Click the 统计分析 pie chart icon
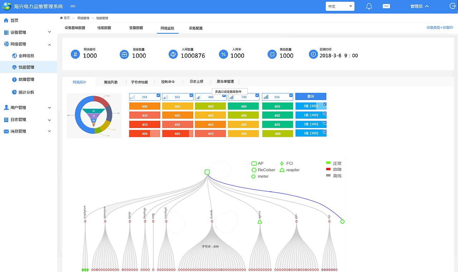Image resolution: width=458 pixels, height=272 pixels. tap(14, 92)
